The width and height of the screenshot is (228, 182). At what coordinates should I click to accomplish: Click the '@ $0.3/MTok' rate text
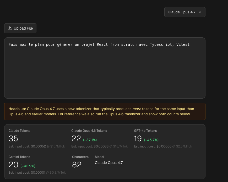(x=56, y=172)
